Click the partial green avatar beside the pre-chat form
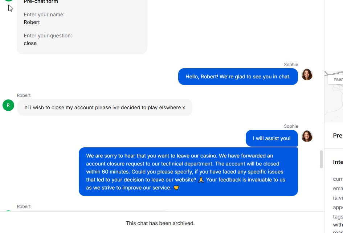 (8, 1)
